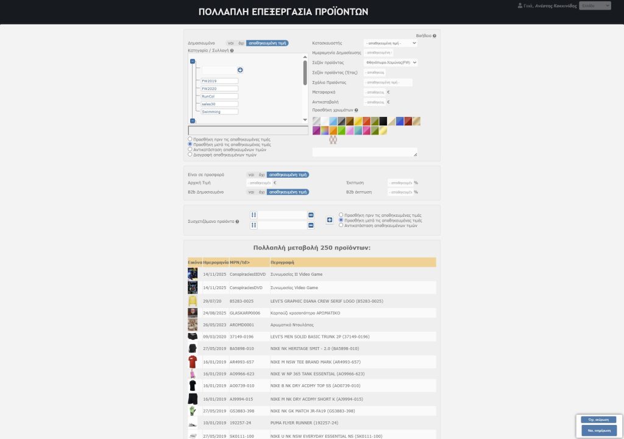Open the Σεζόν προϊόντος season dropdown
Image resolution: width=624 pixels, height=439 pixels.
(x=390, y=62)
